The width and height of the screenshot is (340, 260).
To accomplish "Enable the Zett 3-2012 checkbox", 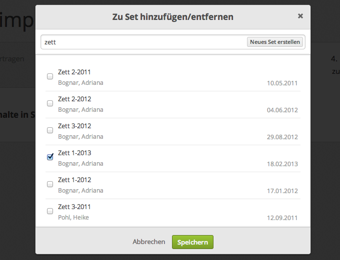I will [50, 131].
